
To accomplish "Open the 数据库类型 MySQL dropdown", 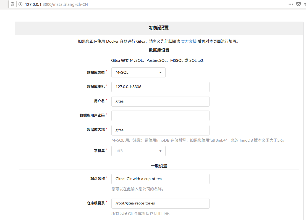I will point(138,73).
